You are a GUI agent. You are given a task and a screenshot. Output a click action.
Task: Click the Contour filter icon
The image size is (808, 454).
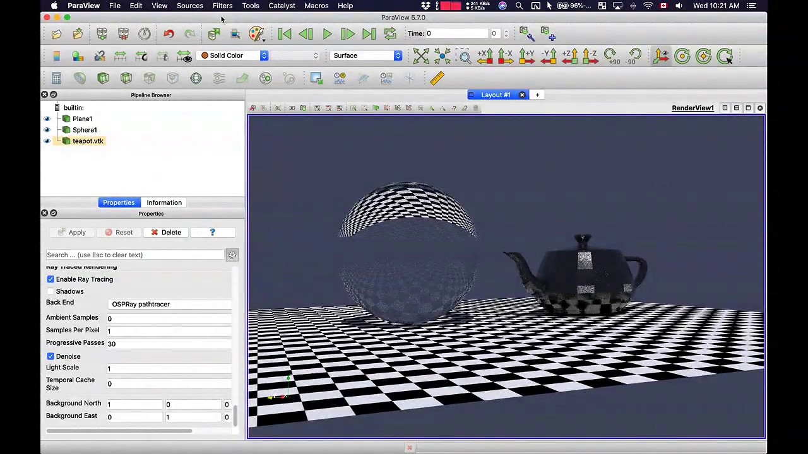click(80, 78)
